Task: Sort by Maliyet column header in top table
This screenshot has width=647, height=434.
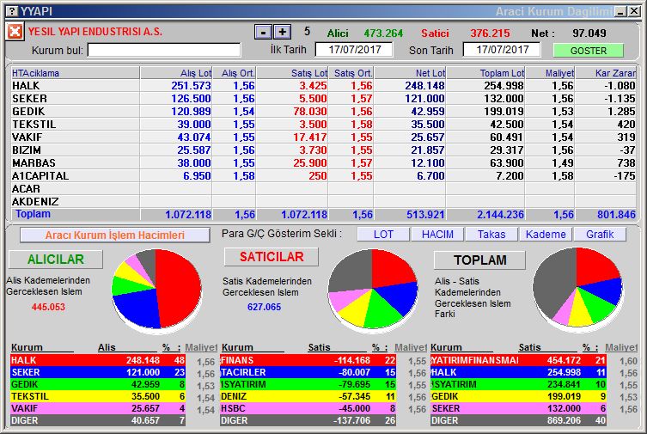Action: pos(550,73)
